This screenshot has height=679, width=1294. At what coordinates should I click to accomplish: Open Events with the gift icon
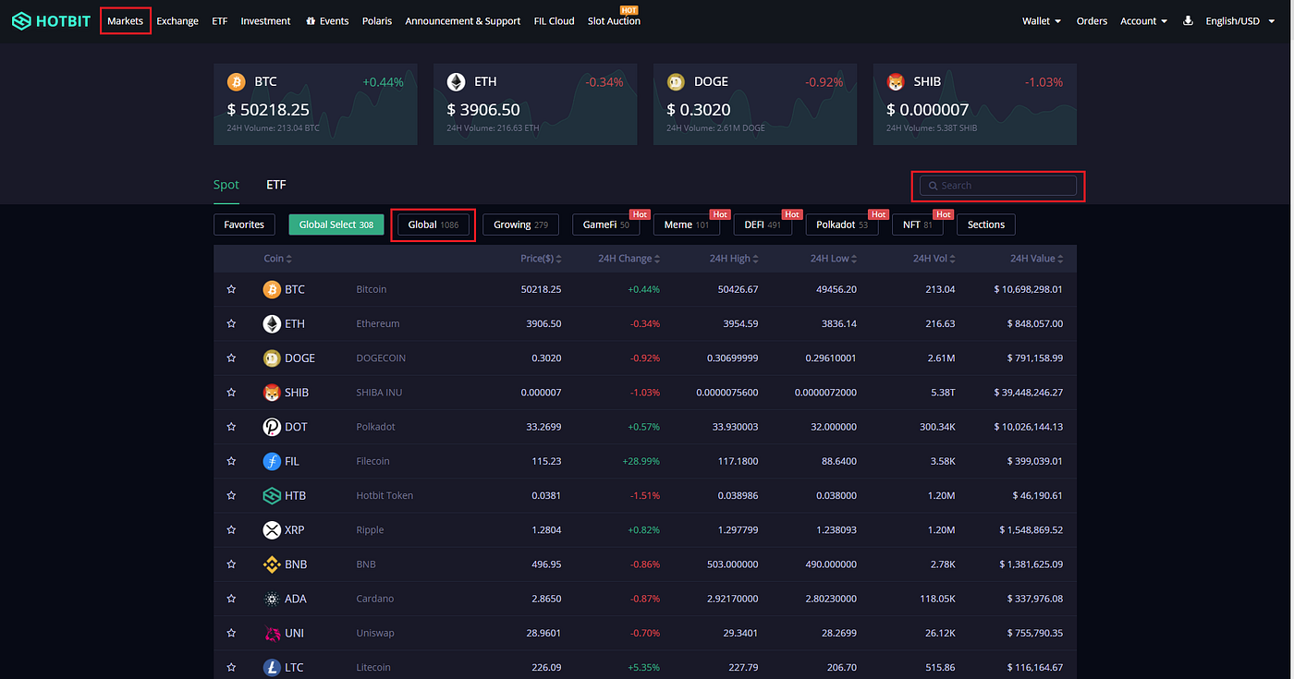(327, 21)
